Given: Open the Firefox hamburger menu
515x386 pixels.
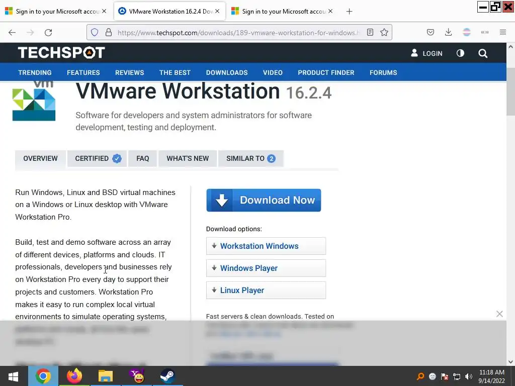Looking at the screenshot, I should click(502, 32).
